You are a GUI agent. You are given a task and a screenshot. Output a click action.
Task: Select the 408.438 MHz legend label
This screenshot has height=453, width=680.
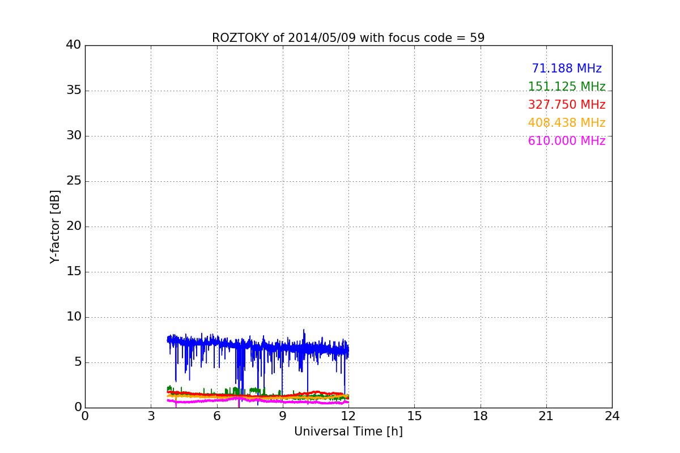coord(567,123)
